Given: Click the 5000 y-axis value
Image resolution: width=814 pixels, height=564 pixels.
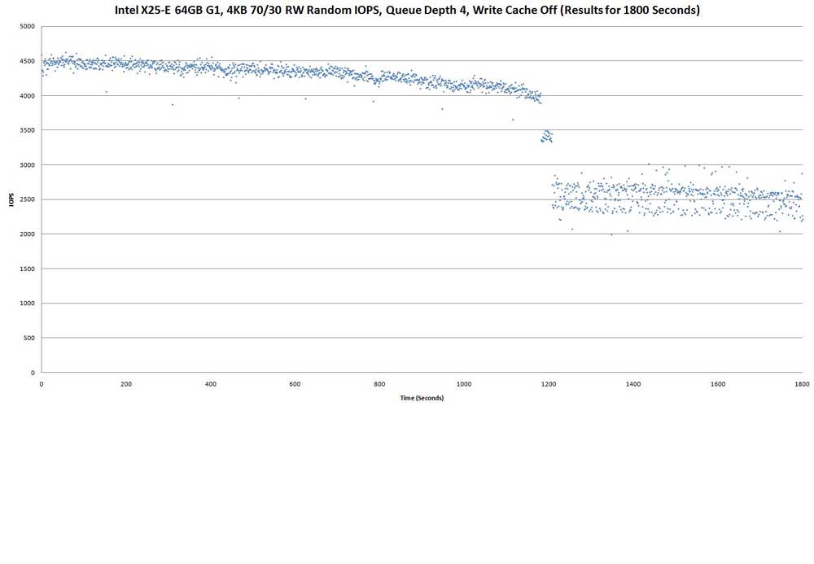Looking at the screenshot, I should tap(28, 27).
